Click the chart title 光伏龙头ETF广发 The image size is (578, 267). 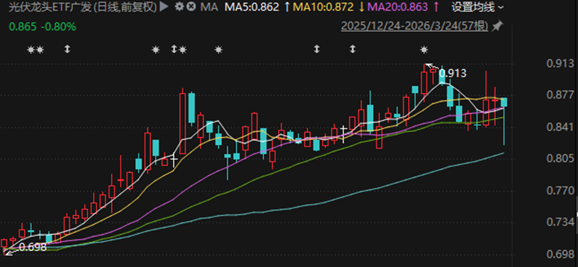51,7
